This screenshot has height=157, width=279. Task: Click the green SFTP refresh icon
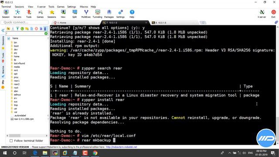pyautogui.click(x=22, y=29)
